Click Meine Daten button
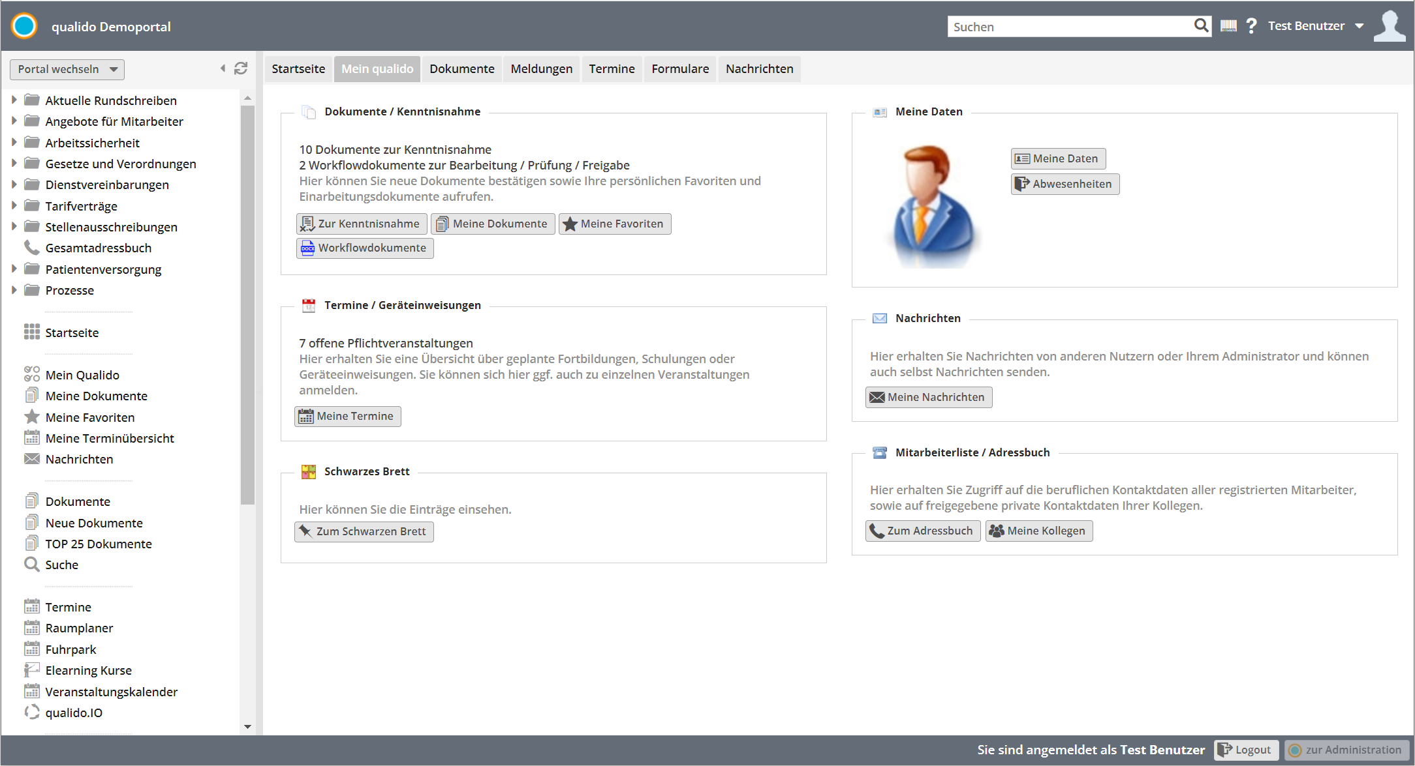Viewport: 1415px width, 766px height. pos(1058,158)
